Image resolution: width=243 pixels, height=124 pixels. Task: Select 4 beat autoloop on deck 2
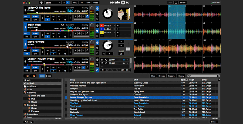point(53,54)
